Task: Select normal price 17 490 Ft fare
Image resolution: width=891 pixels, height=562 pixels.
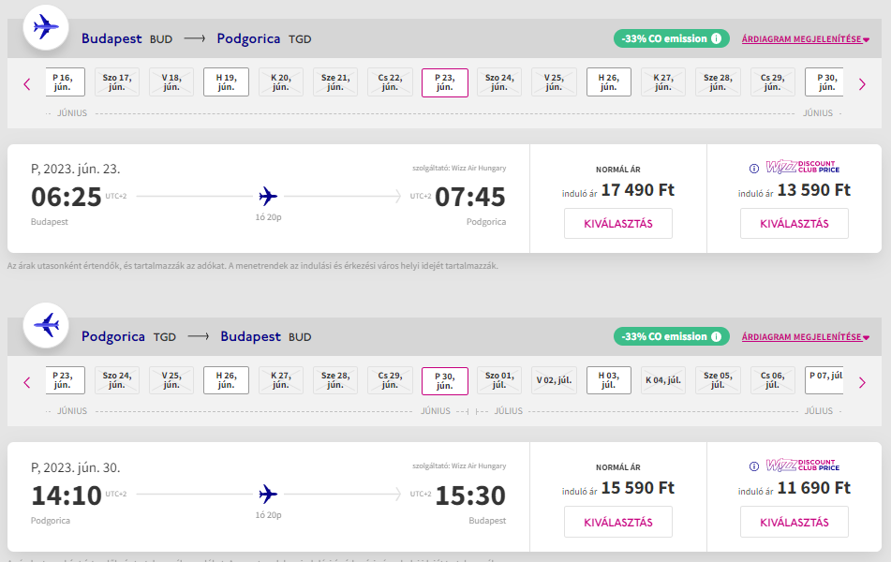Action: 617,224
